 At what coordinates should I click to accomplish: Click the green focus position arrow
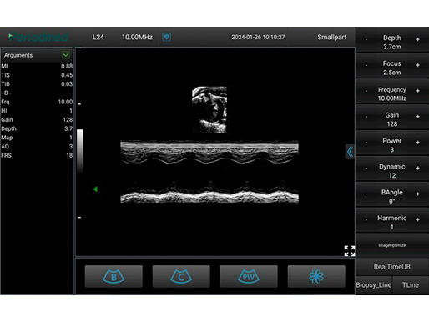point(95,189)
